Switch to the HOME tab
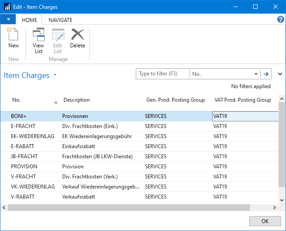Screen dimensions: 286x231 [x=29, y=20]
